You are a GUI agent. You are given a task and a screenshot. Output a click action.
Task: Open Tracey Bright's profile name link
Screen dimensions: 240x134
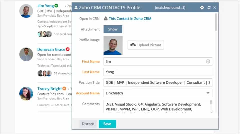point(50,89)
